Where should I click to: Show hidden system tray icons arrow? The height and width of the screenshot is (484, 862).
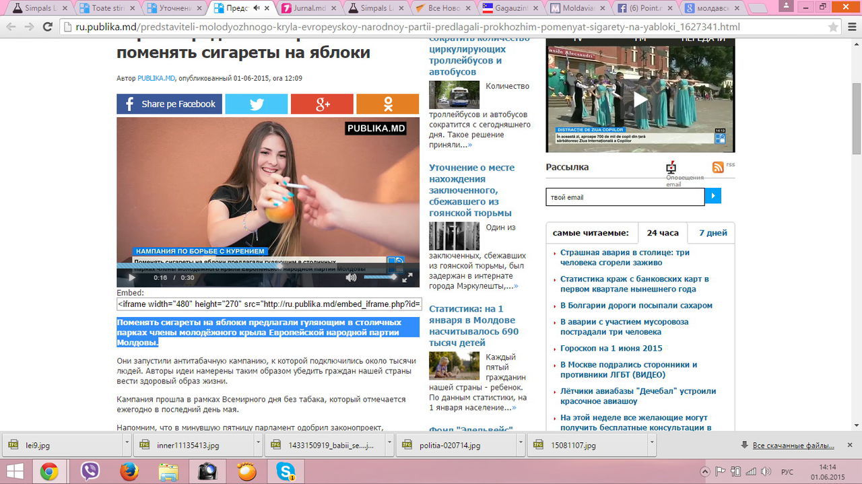click(x=705, y=472)
